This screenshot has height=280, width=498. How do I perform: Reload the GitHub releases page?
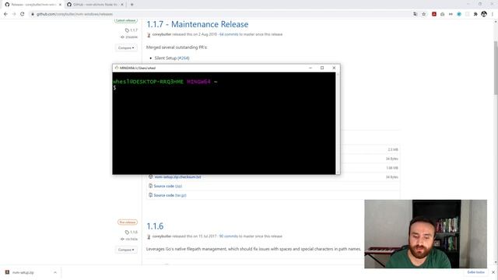[x=23, y=14]
